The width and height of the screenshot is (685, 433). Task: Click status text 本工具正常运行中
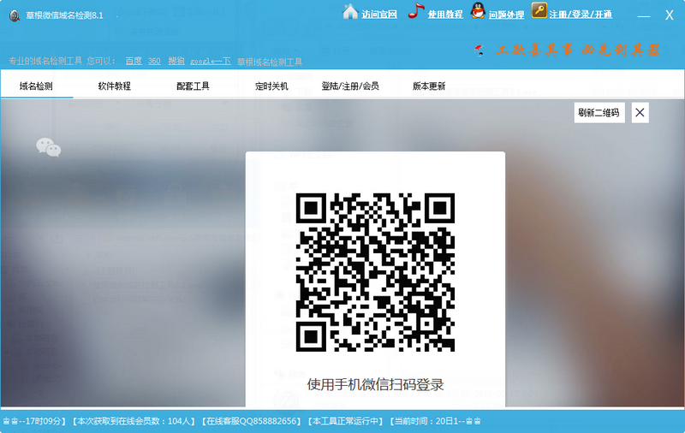point(346,421)
